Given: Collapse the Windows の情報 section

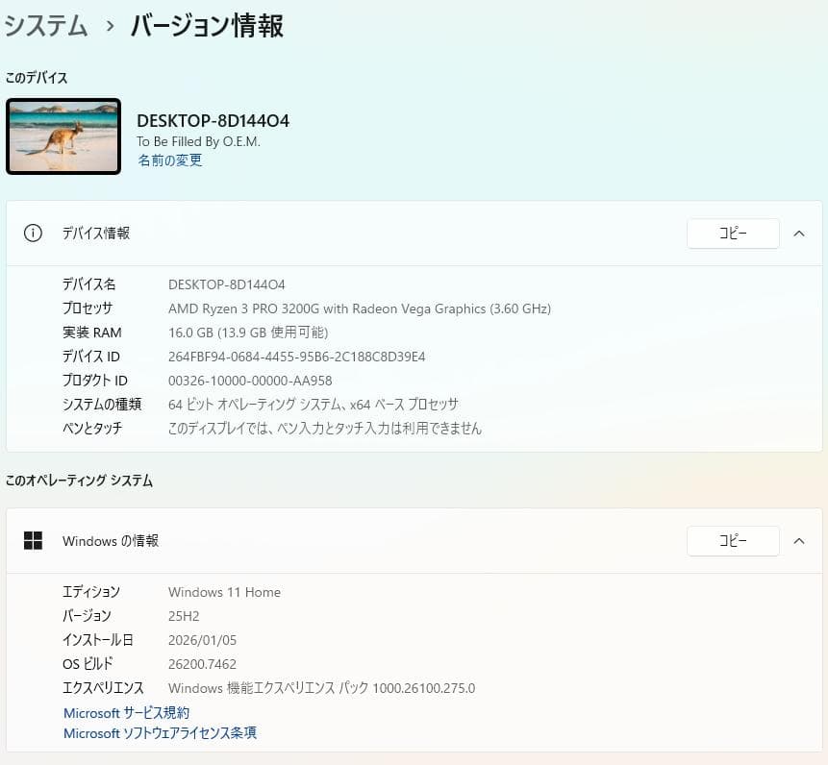Looking at the screenshot, I should (x=799, y=540).
